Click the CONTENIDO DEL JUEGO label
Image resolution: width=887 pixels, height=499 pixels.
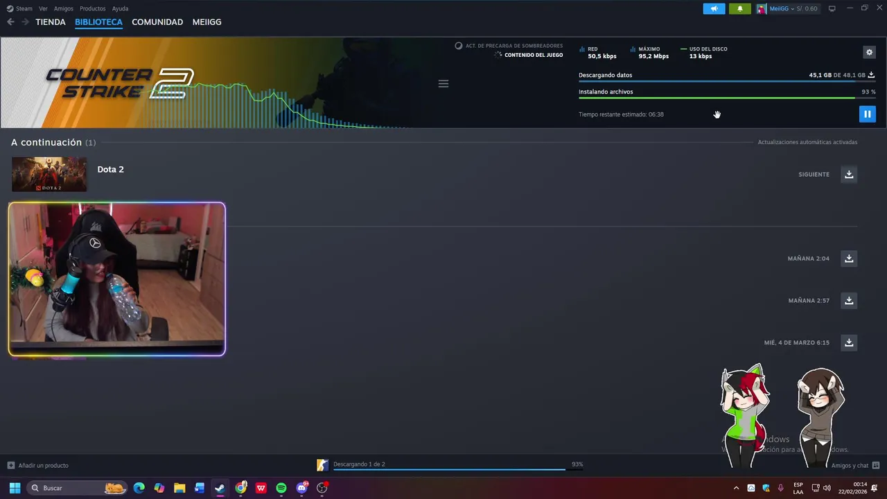coord(534,55)
